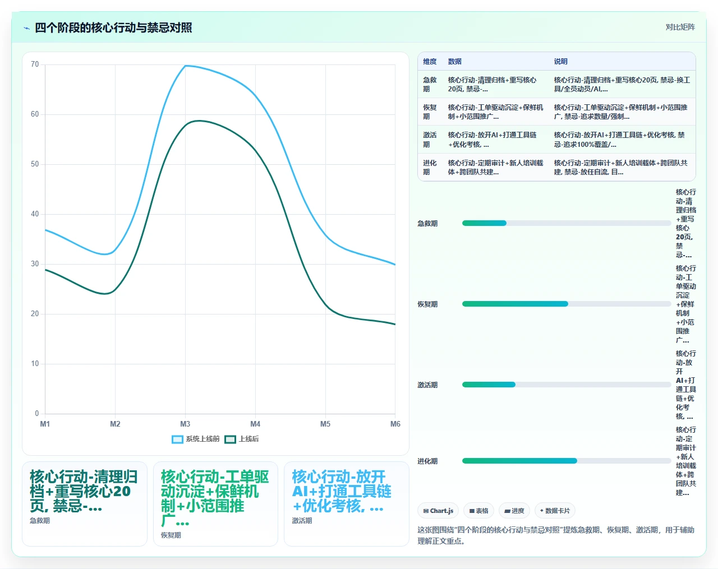Open the 恢复期 data card
Viewport: 718px width, 569px height.
(215, 504)
